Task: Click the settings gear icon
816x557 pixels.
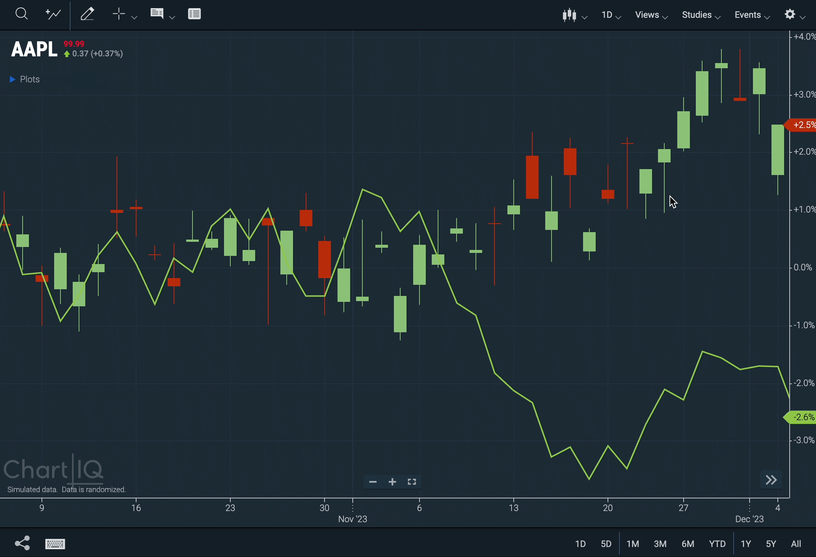Action: point(790,14)
